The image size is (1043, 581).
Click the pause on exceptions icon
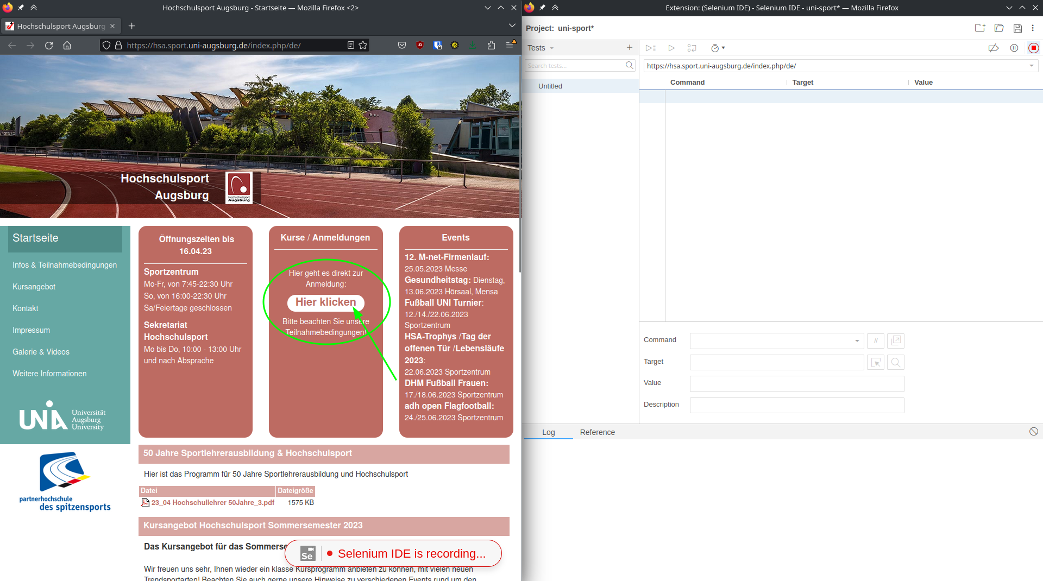(1014, 48)
